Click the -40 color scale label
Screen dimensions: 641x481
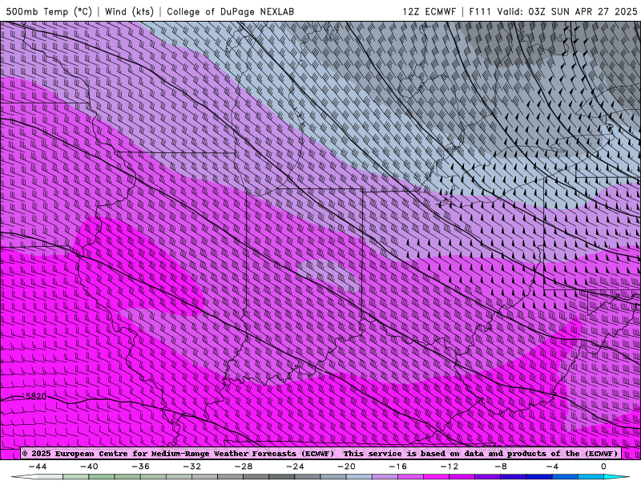pos(89,467)
